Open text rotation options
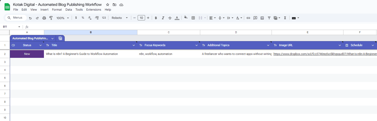Image resolution: width=377 pixels, height=121 pixels. click(239, 18)
